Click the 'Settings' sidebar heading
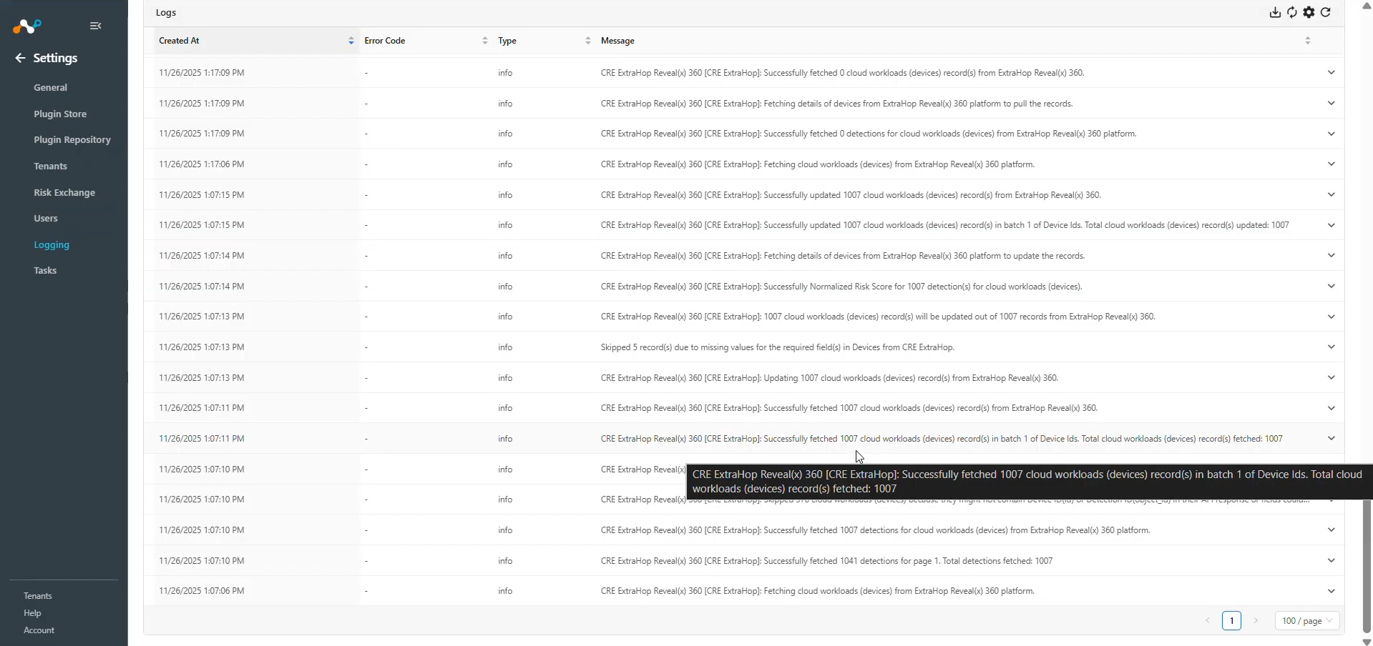 click(x=55, y=58)
